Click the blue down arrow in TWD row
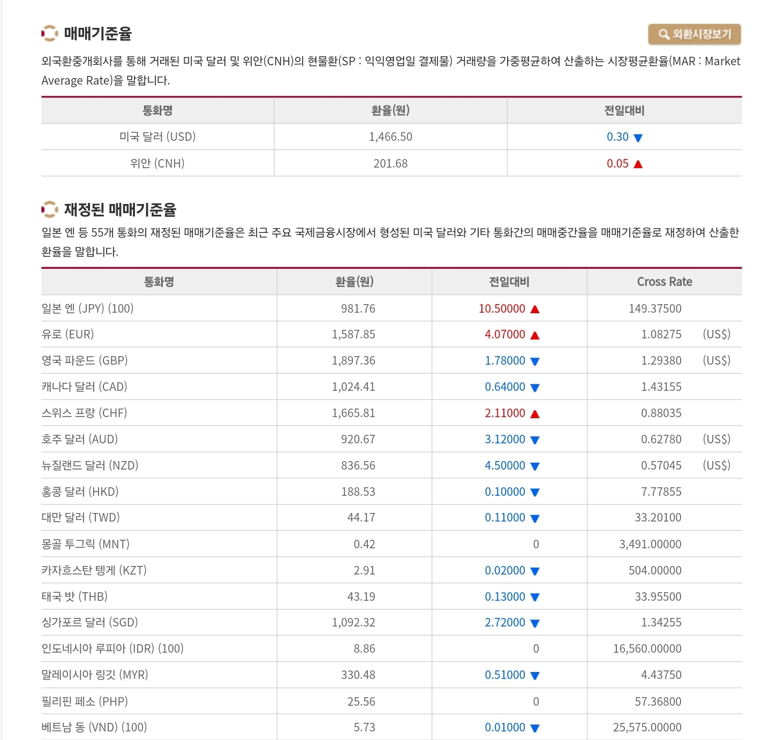The image size is (762, 740). tap(535, 518)
